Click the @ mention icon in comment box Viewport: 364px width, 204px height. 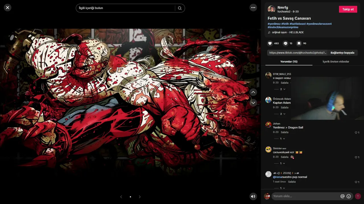tap(342, 196)
